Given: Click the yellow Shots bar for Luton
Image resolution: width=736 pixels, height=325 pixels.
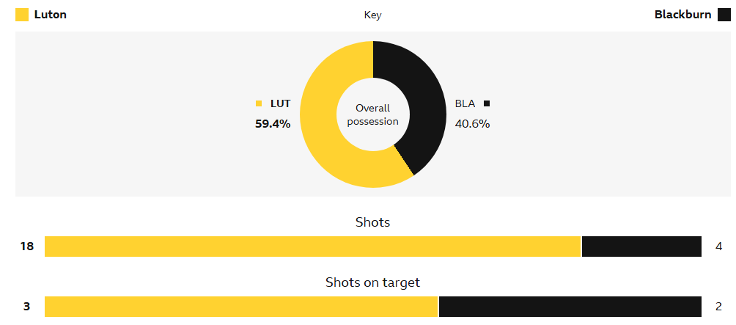Looking at the screenshot, I should point(312,247).
